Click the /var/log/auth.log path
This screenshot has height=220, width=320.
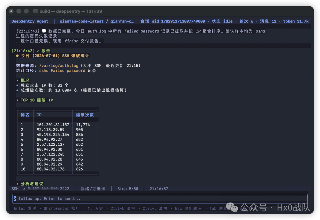[x=59, y=66]
